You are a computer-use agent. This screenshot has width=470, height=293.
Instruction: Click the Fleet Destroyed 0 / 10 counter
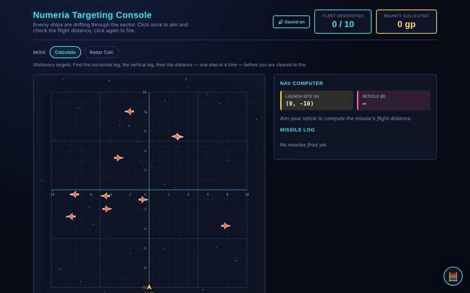click(343, 21)
